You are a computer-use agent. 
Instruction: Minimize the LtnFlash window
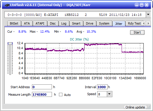click(137, 5)
